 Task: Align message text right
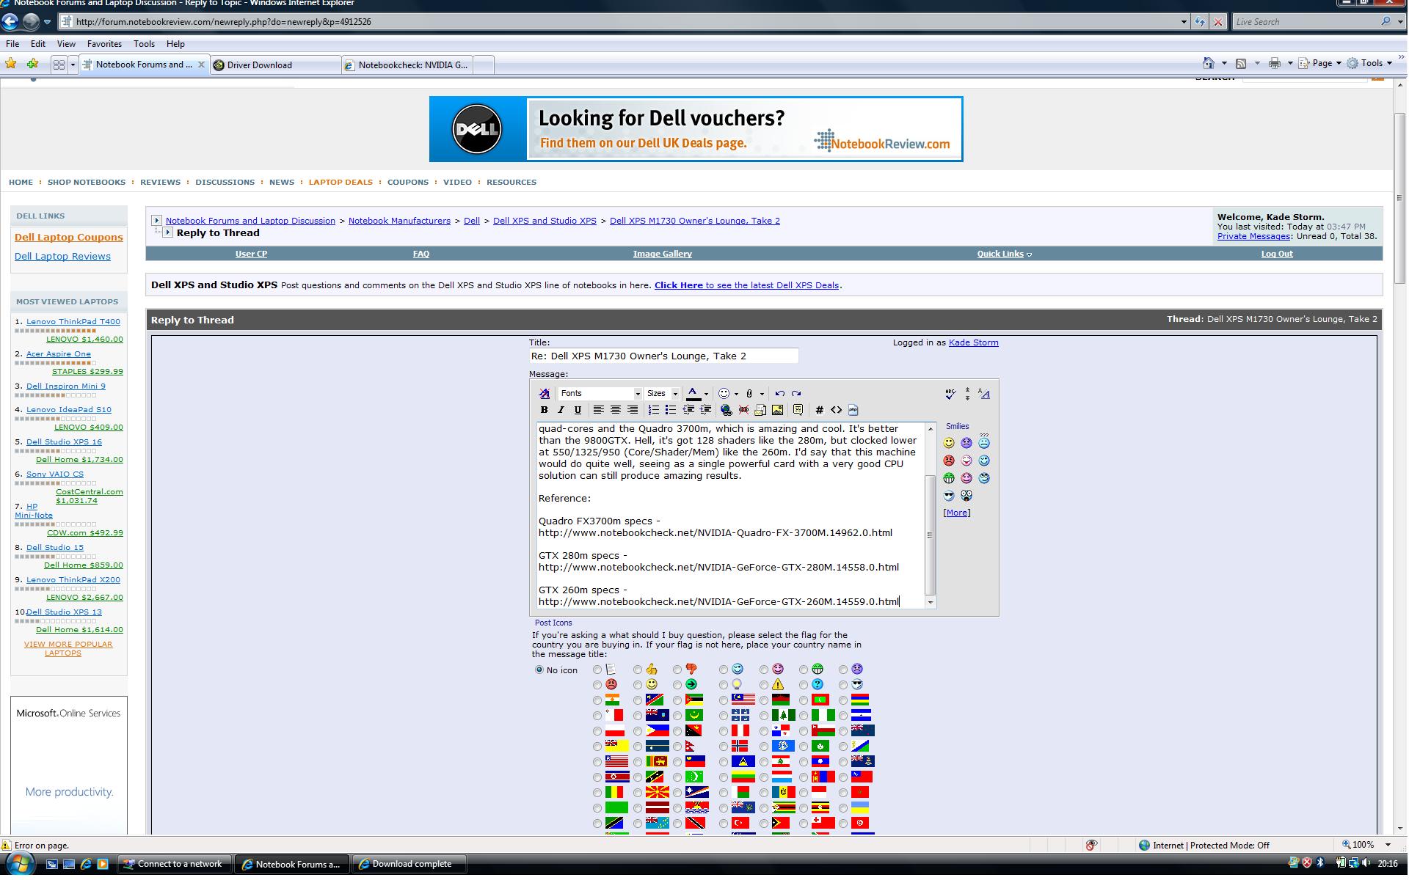pos(633,410)
